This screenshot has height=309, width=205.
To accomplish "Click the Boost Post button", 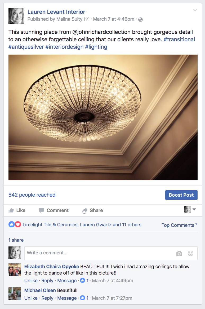I will (x=181, y=195).
